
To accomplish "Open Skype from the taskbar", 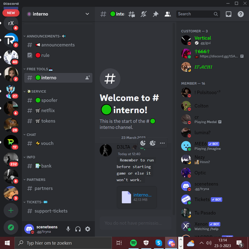I will pos(159,243).
